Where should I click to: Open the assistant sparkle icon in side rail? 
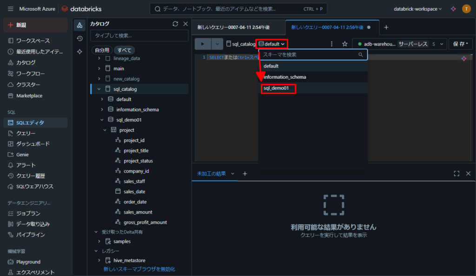(79, 52)
